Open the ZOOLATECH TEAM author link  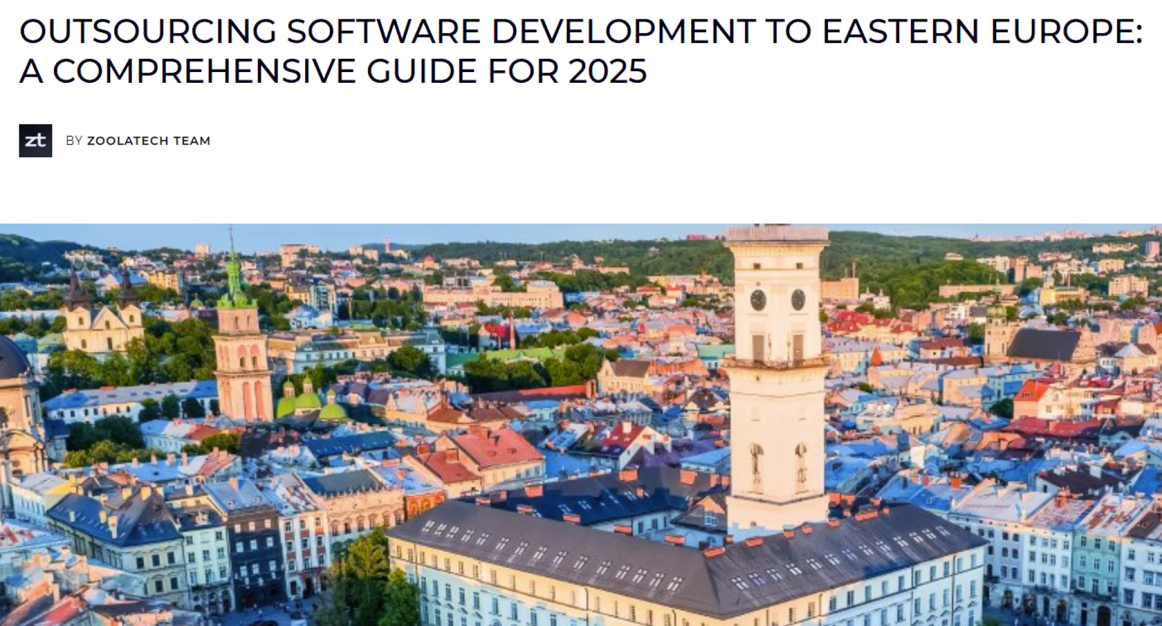point(150,141)
